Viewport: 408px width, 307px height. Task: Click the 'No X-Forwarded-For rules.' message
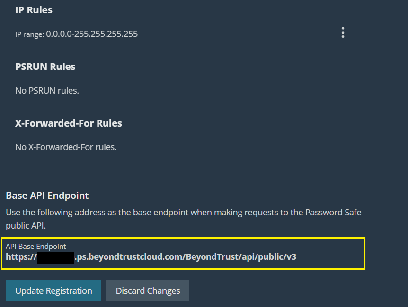(x=66, y=147)
